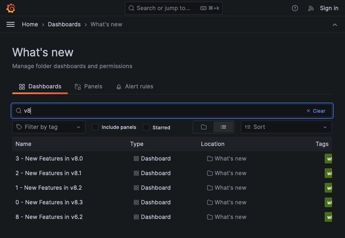Screen dimensions: 345x238
Task: Open the Alert rules tab
Action: click(x=135, y=86)
